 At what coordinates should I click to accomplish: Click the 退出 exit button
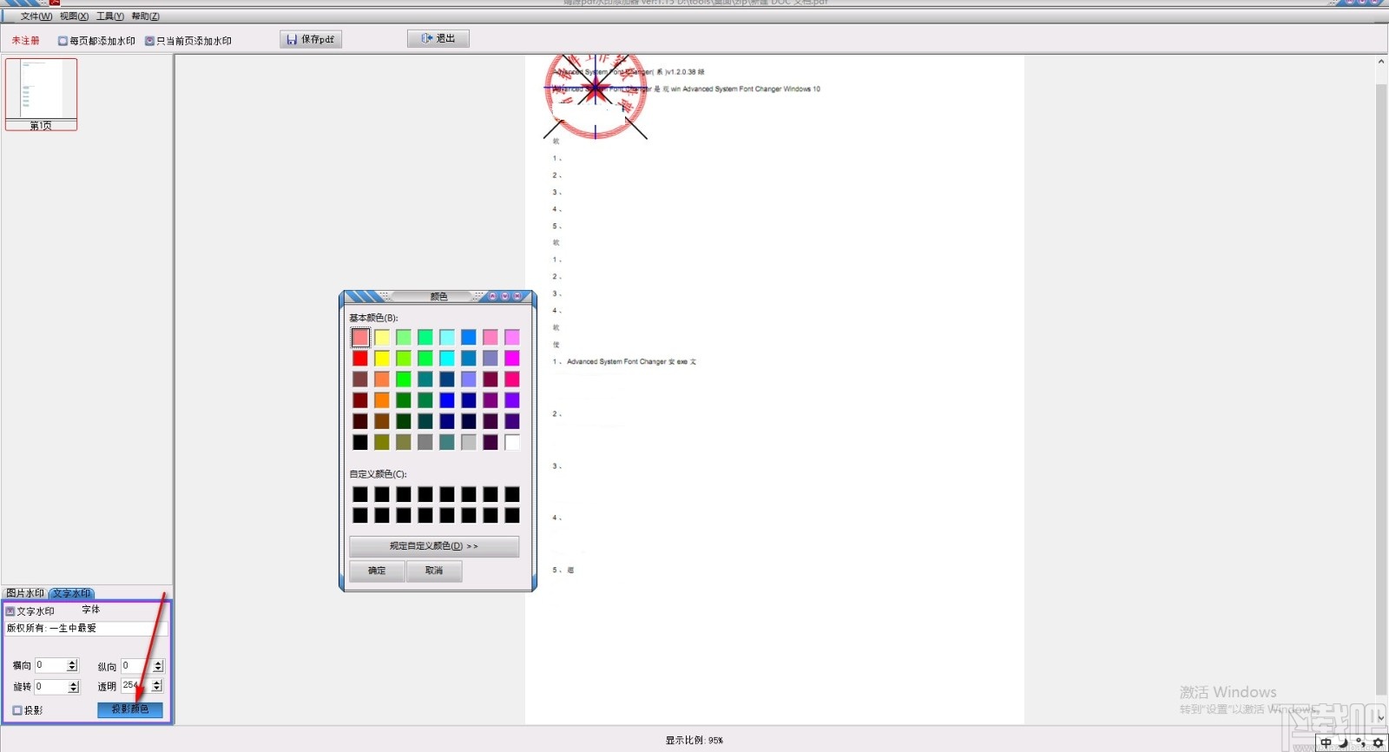tap(438, 38)
